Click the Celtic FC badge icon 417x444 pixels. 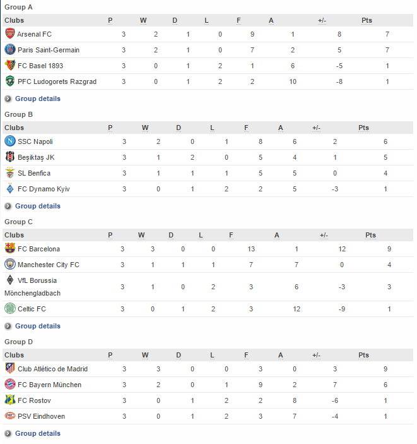(x=10, y=308)
